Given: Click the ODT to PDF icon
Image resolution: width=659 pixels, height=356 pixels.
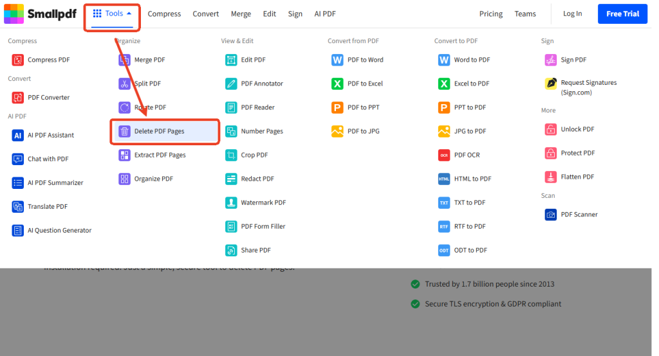Looking at the screenshot, I should 444,250.
